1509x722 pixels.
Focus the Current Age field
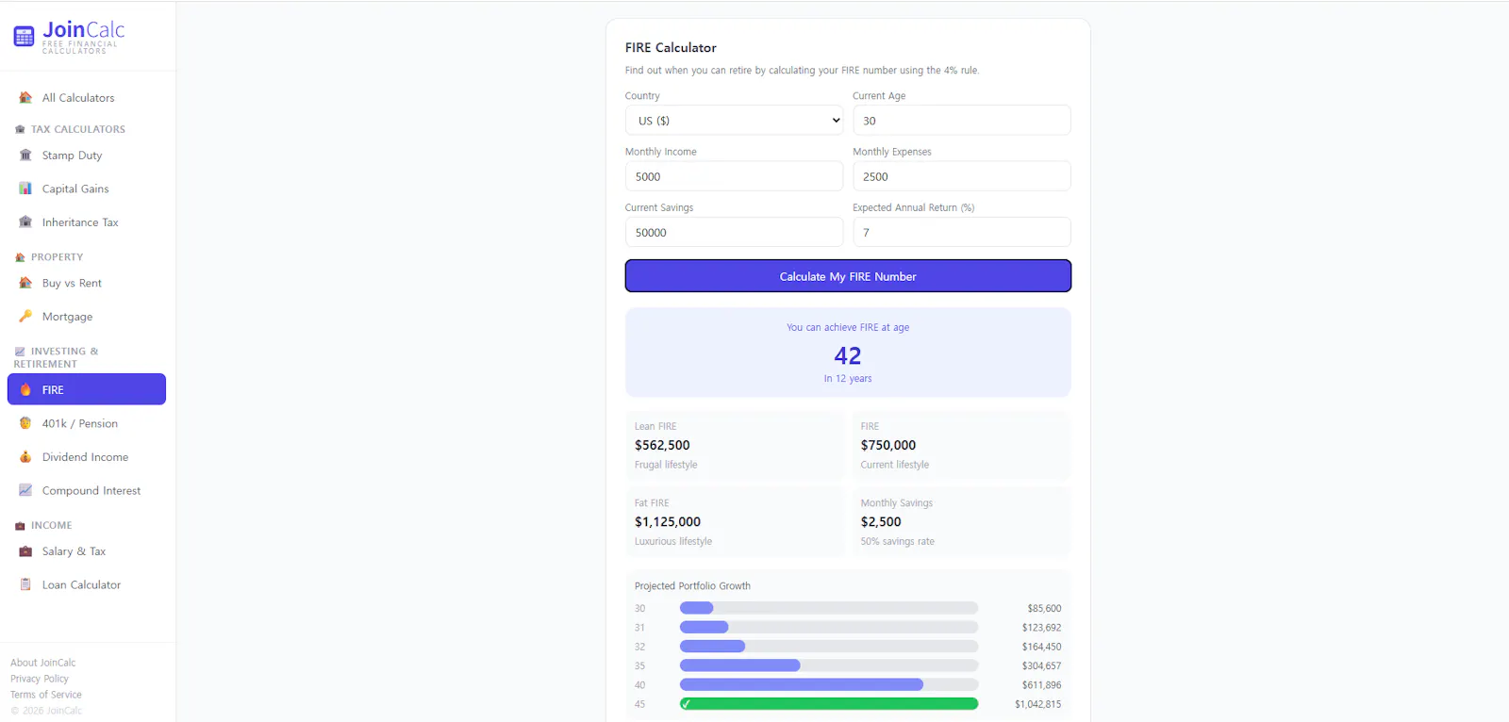click(x=962, y=121)
